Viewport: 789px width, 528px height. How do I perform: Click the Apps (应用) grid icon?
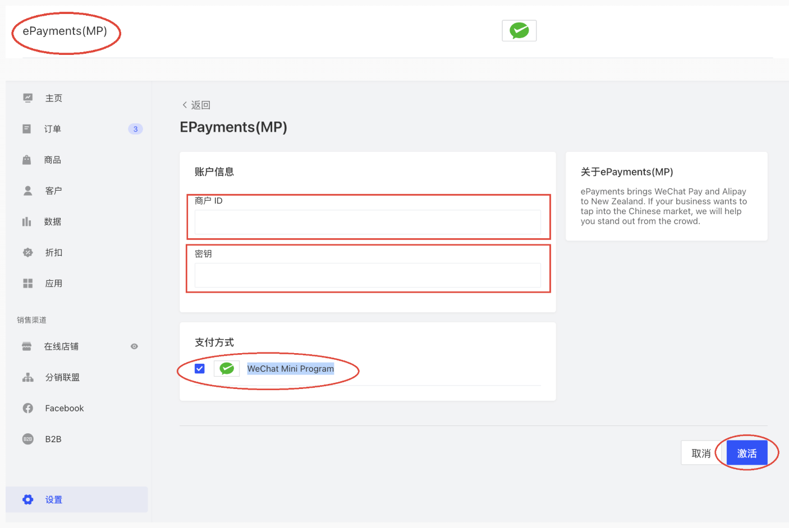pyautogui.click(x=27, y=283)
